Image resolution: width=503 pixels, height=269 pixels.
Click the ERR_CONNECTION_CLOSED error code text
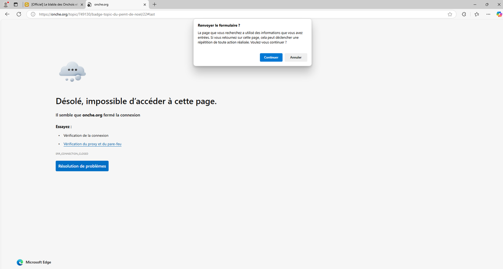click(72, 154)
